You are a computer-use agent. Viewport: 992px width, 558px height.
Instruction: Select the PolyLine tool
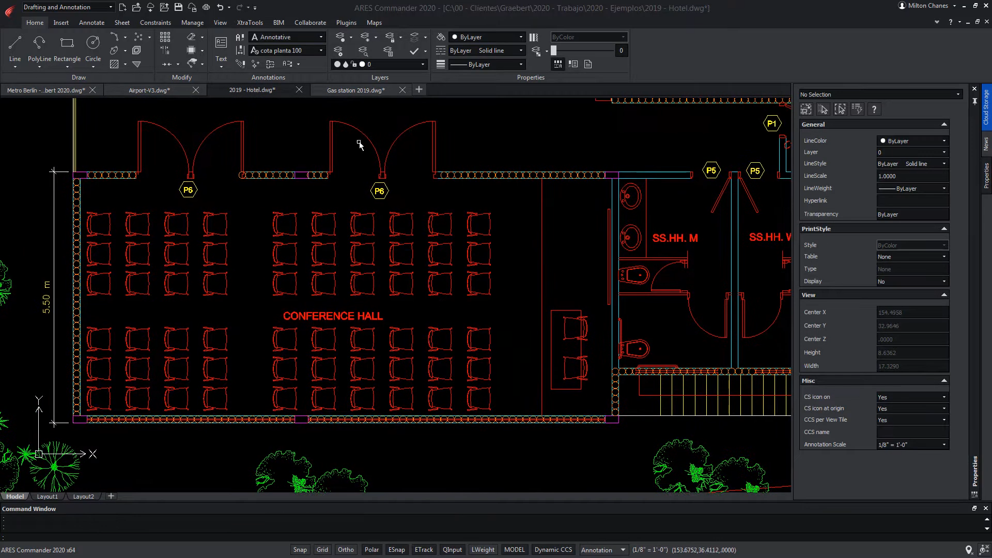point(39,49)
